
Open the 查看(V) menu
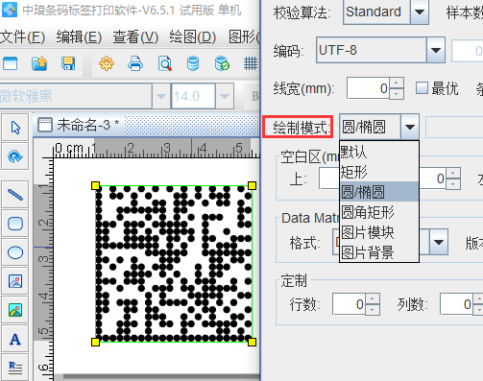pyautogui.click(x=135, y=37)
